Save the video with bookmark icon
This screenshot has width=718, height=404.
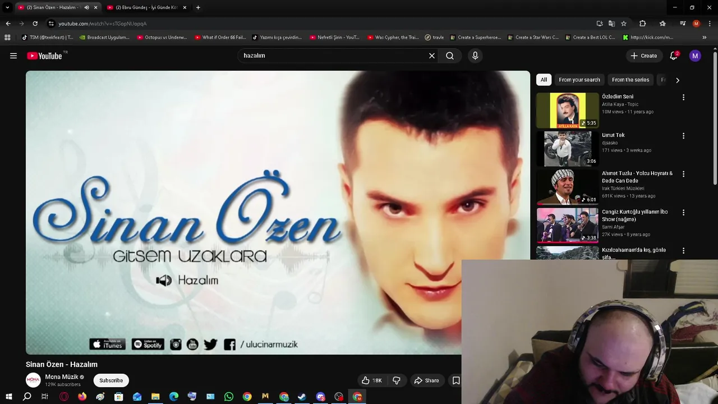pyautogui.click(x=456, y=380)
